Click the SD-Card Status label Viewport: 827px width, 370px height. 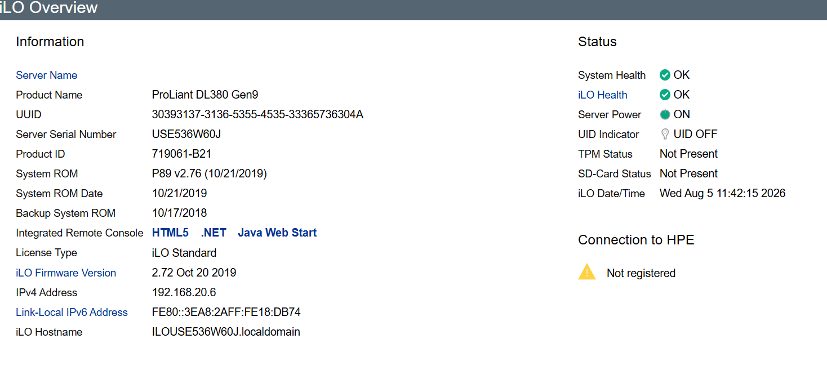point(615,173)
